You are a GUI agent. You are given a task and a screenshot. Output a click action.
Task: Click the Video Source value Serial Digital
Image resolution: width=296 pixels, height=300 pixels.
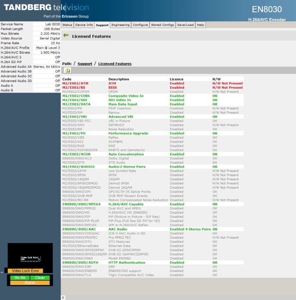point(50,38)
